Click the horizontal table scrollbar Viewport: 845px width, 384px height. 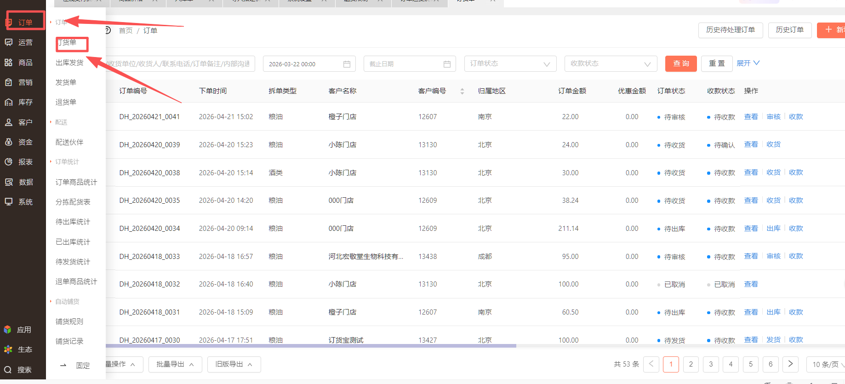point(311,346)
